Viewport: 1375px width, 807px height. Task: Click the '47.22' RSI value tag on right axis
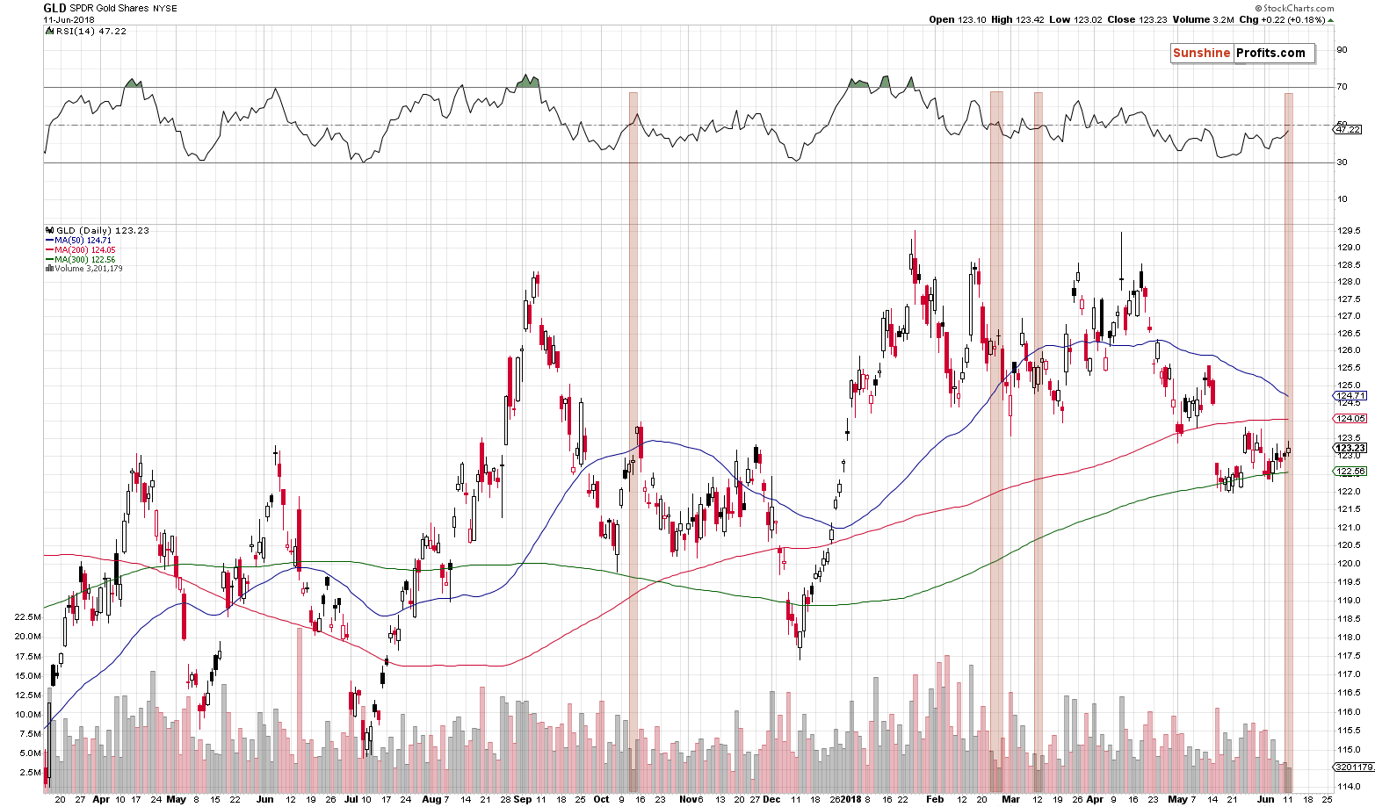click(x=1347, y=129)
